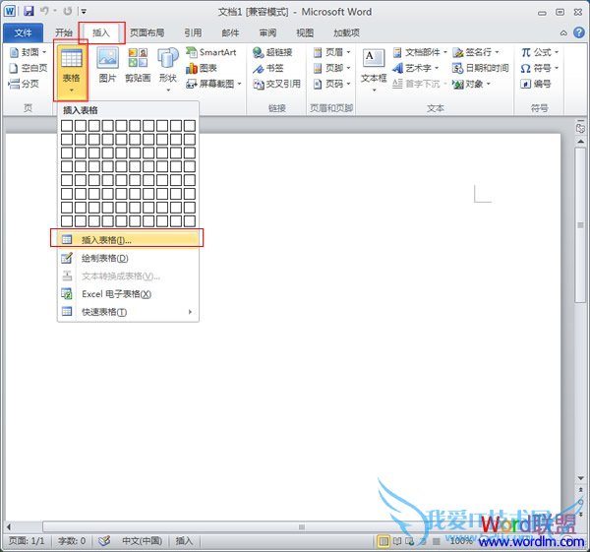Insert a chart with 图表
The image size is (590, 552).
(x=202, y=68)
